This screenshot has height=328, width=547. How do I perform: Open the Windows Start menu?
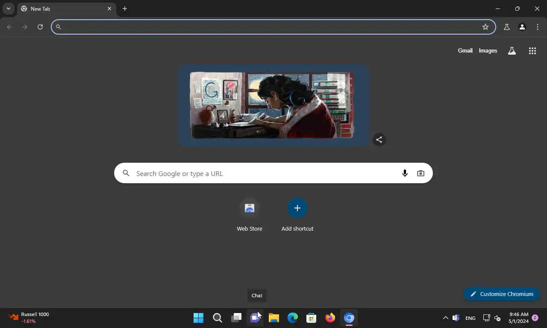tap(199, 318)
